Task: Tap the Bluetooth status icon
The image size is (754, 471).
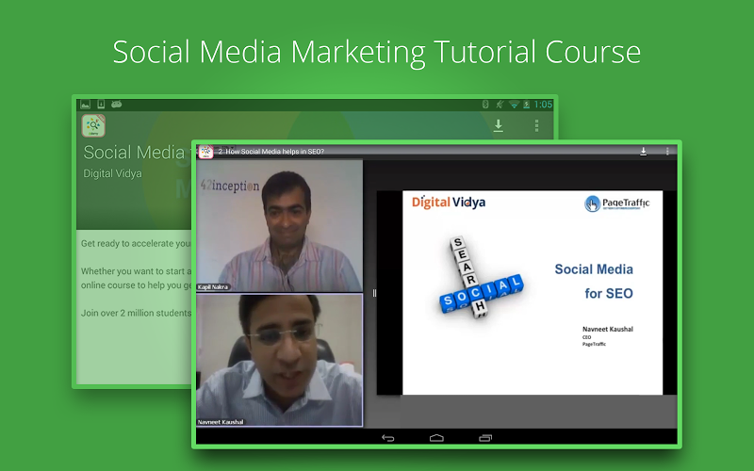Action: coord(485,105)
